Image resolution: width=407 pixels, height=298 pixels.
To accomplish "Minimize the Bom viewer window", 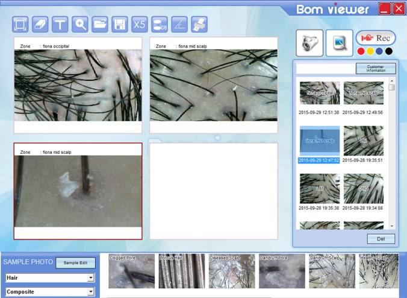I will coord(385,8).
